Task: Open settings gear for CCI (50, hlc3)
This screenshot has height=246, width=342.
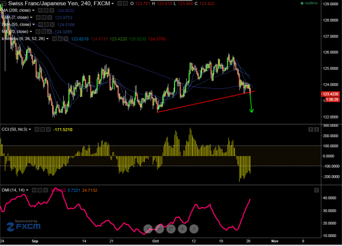Action: coord(42,129)
